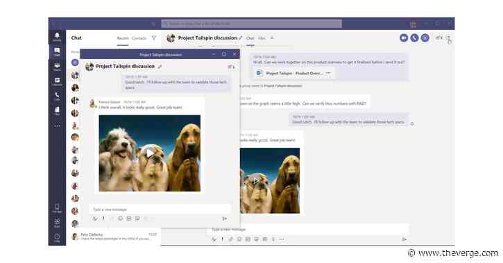Open the Apps store icon in sidebar
Image resolution: width=503 pixels, height=263 pixels.
(x=57, y=223)
